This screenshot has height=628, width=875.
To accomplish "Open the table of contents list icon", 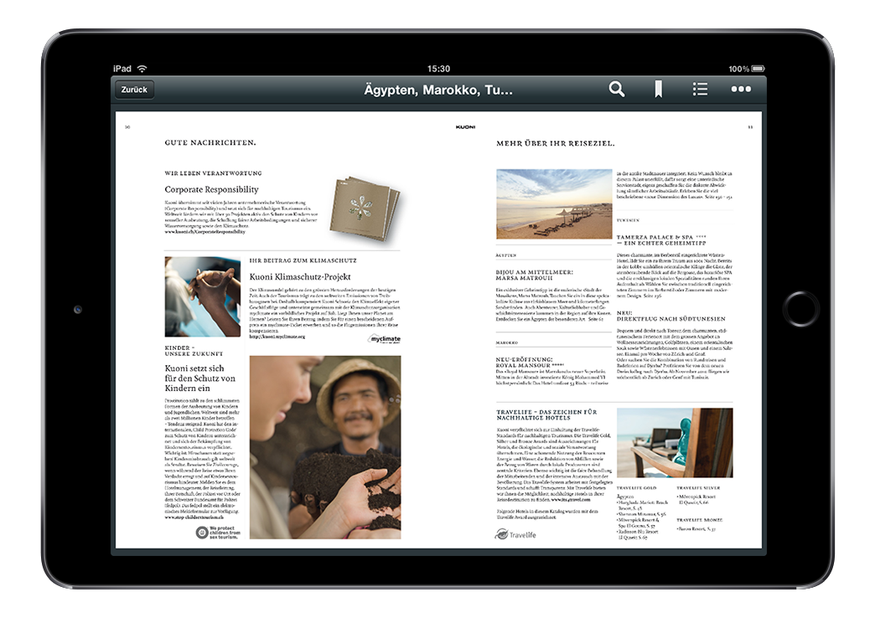I will [x=700, y=90].
